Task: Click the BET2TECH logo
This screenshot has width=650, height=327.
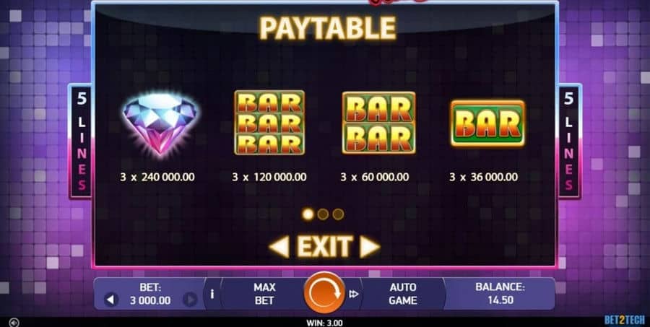Action: coord(625,320)
